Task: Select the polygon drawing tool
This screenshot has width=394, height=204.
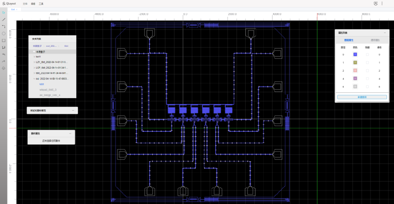Action: 4,47
